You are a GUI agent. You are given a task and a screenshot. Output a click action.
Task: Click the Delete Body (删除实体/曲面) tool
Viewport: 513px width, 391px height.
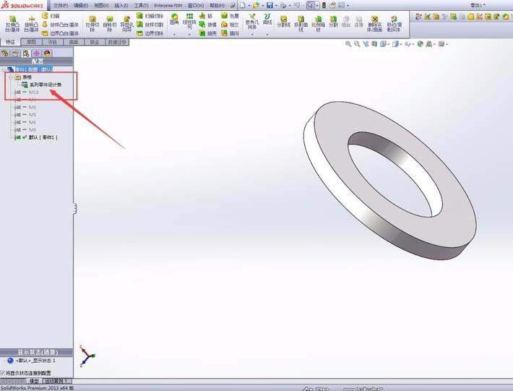click(374, 24)
